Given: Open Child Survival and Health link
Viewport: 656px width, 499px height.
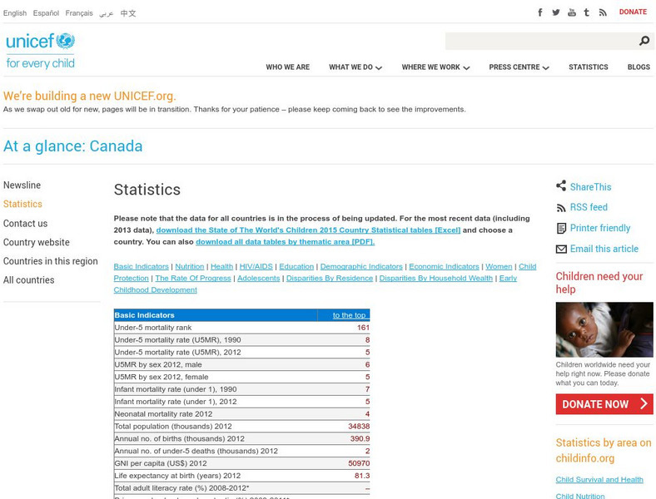Looking at the screenshot, I should 599,479.
